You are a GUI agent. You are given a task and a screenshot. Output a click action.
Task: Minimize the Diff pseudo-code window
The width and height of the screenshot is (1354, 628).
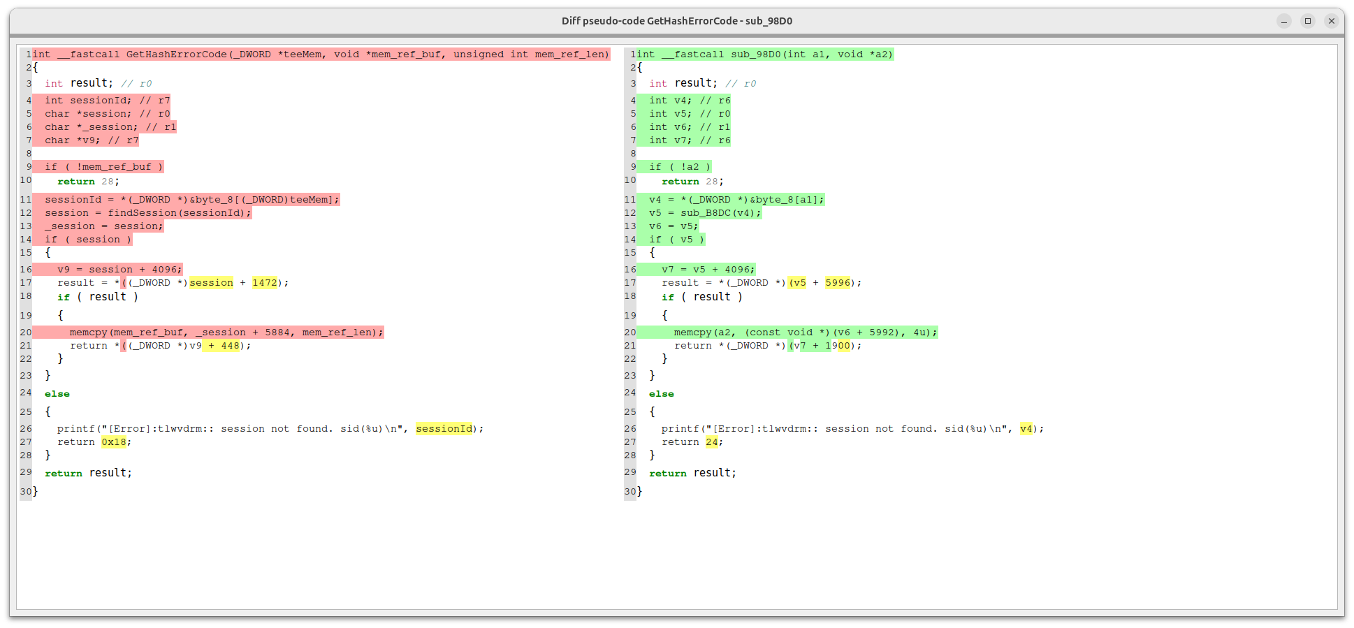(x=1284, y=21)
